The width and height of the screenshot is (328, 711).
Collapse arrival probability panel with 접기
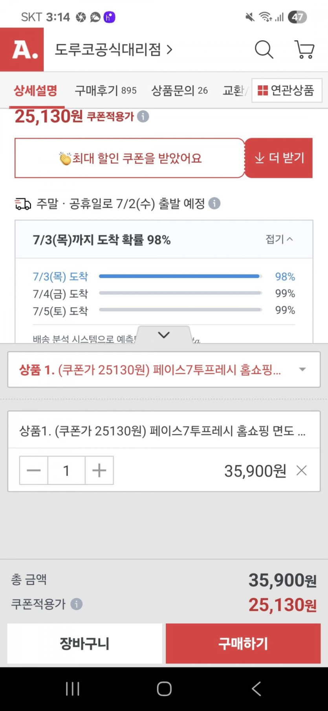point(279,239)
